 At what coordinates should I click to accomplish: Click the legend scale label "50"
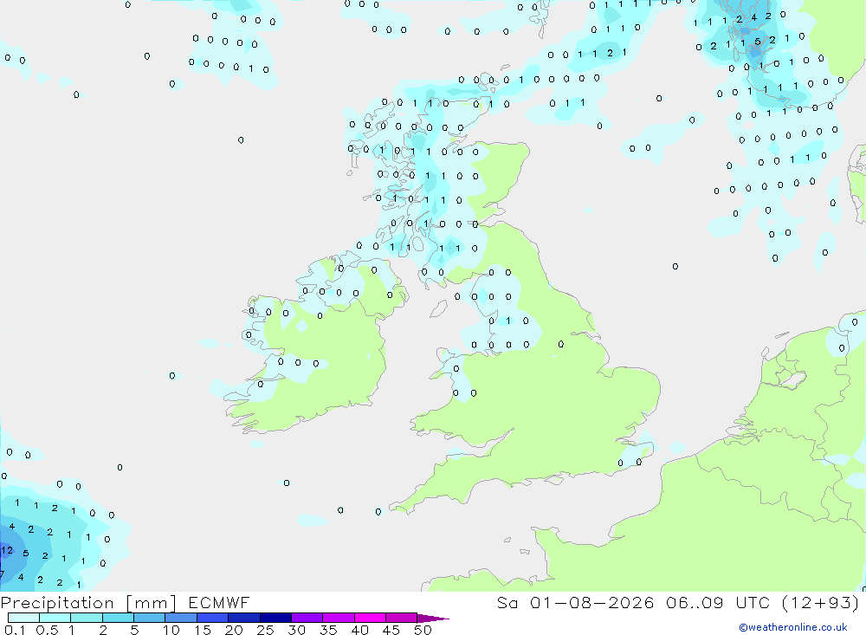423,630
